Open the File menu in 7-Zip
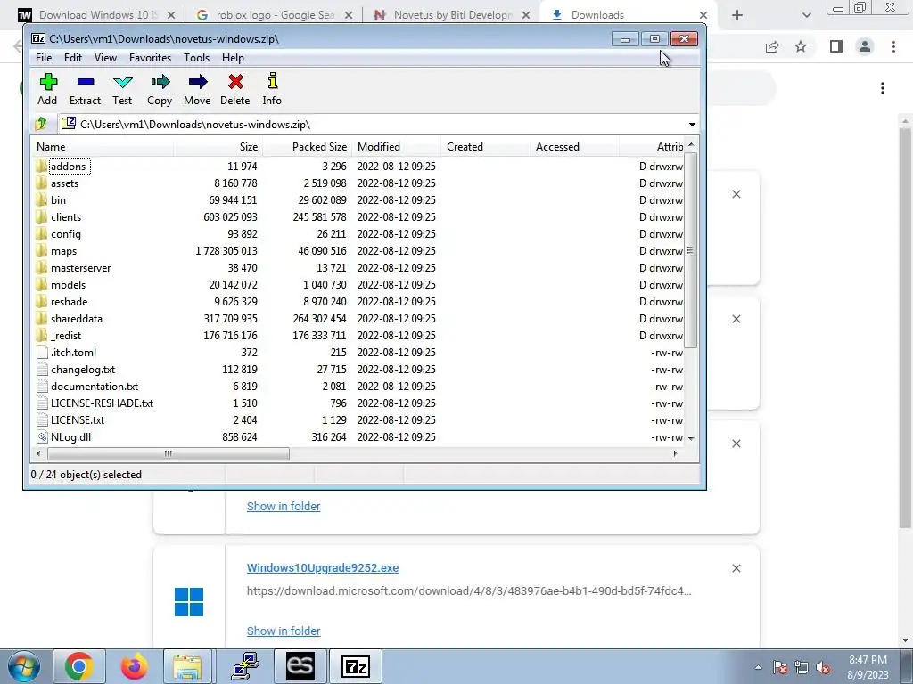 coord(44,58)
